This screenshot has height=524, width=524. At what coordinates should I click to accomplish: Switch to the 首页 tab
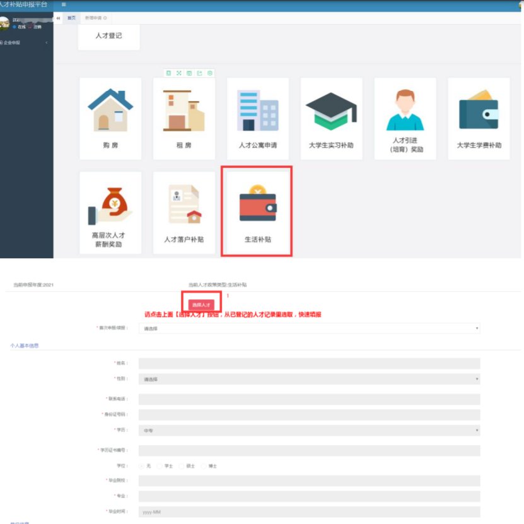pyautogui.click(x=71, y=18)
